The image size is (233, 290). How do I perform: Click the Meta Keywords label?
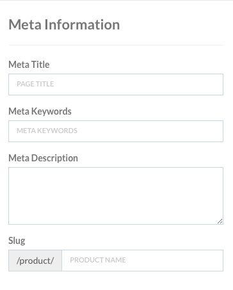pyautogui.click(x=40, y=111)
